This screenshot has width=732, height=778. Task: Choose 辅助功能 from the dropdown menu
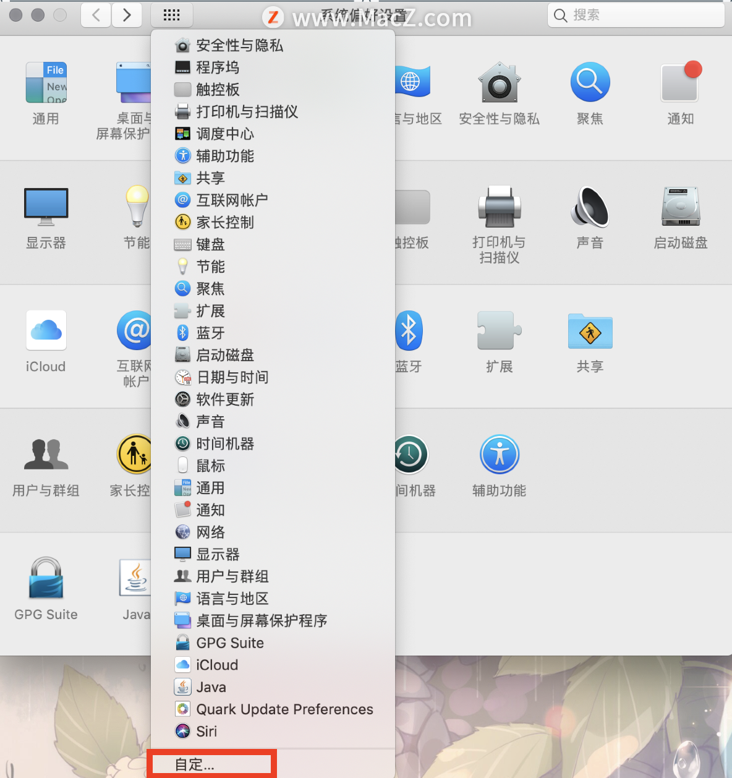[273, 156]
